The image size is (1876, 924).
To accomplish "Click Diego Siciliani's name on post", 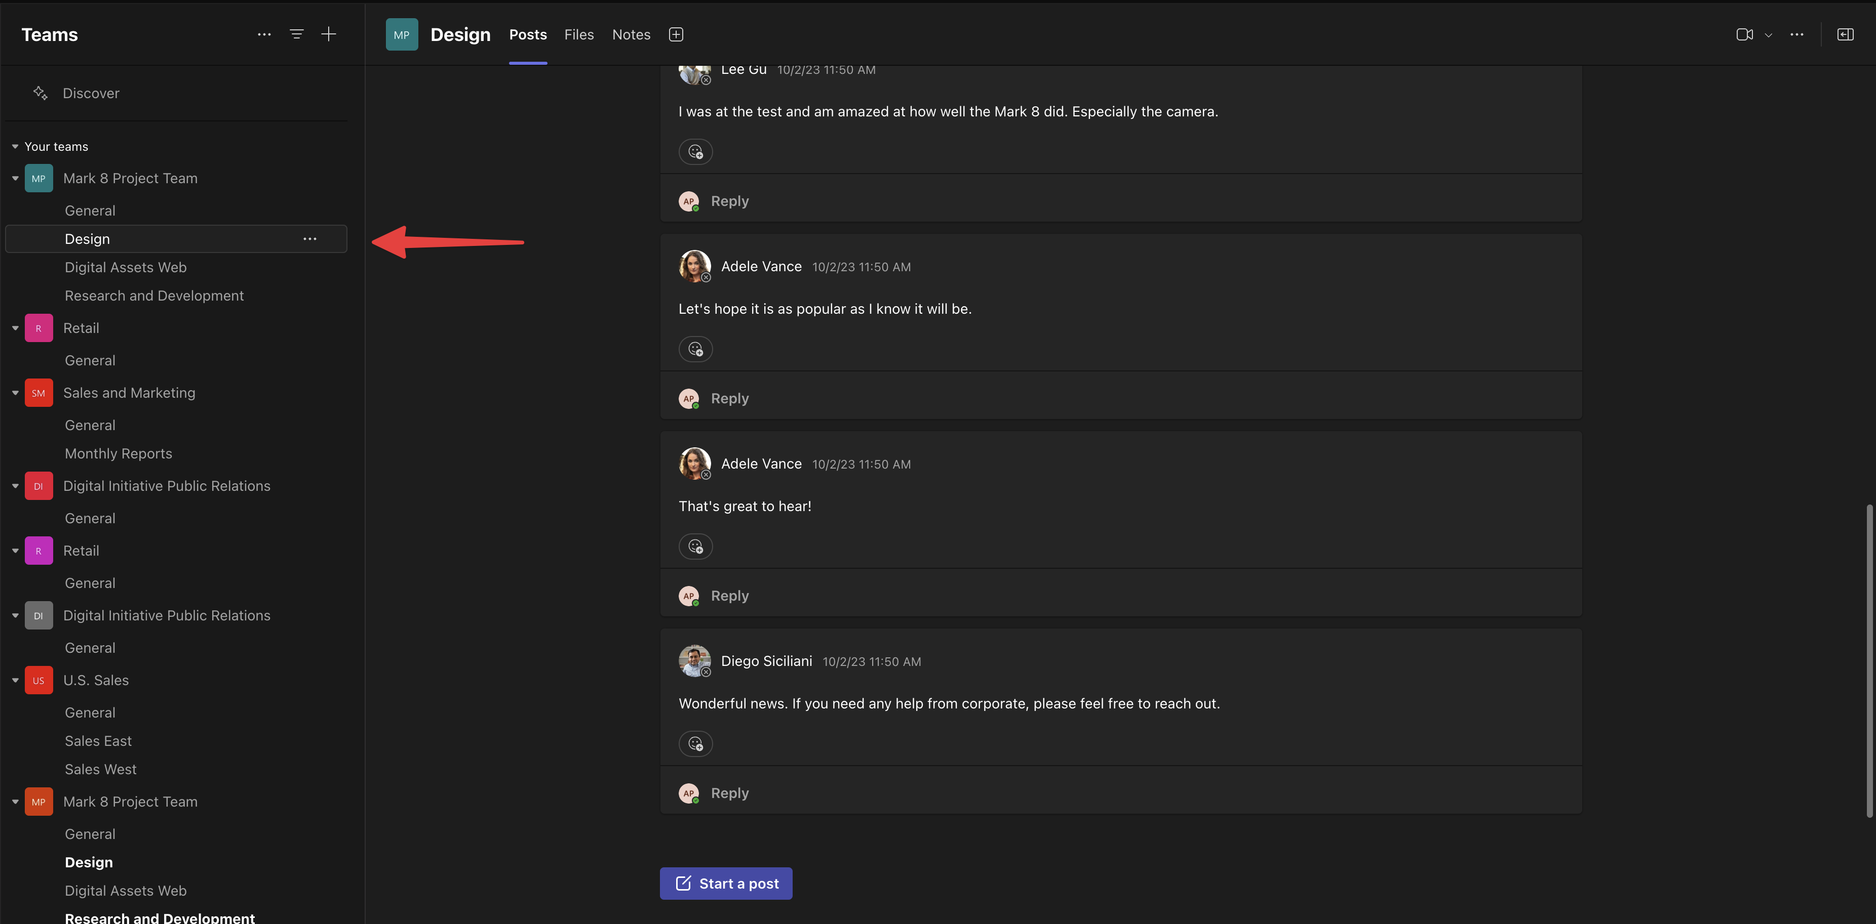I will pos(766,661).
